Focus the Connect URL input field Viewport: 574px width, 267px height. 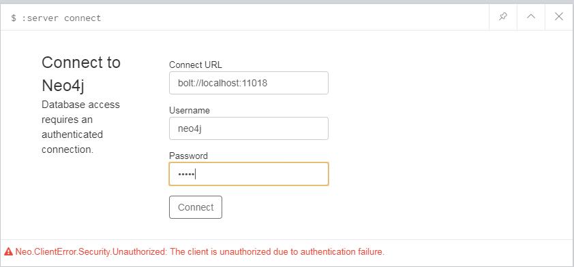(249, 83)
